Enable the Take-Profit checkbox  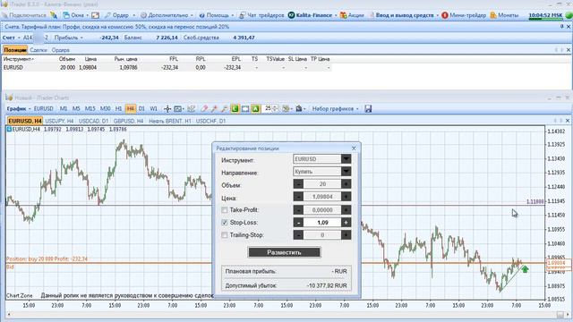(x=225, y=210)
